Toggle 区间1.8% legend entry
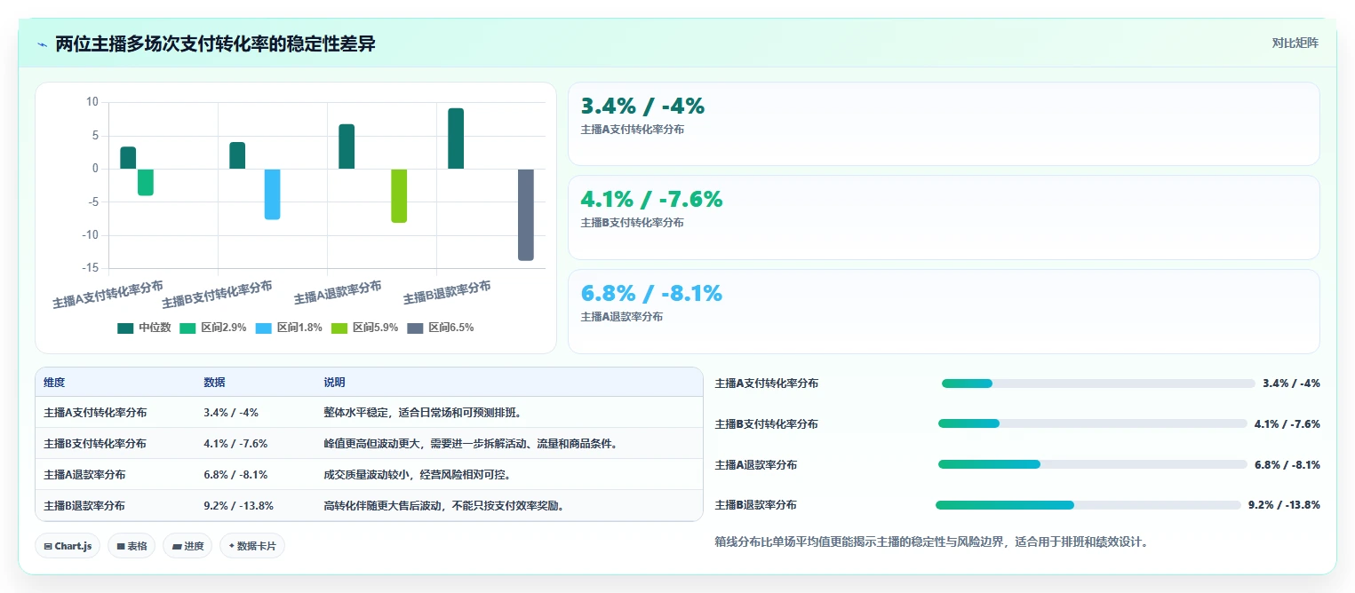The width and height of the screenshot is (1355, 593). pos(289,328)
